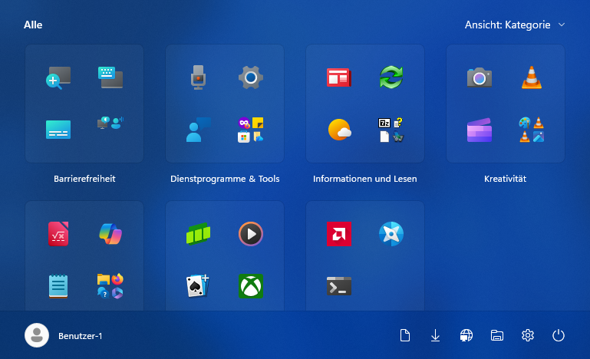
Task: Open LibreOffice Math formula app
Action: pyautogui.click(x=58, y=234)
